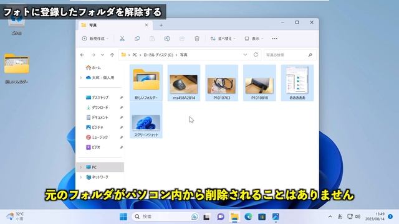Screen dimensions: 399x224
Task: Show hidden tray icons chevron
Action: [330, 217]
